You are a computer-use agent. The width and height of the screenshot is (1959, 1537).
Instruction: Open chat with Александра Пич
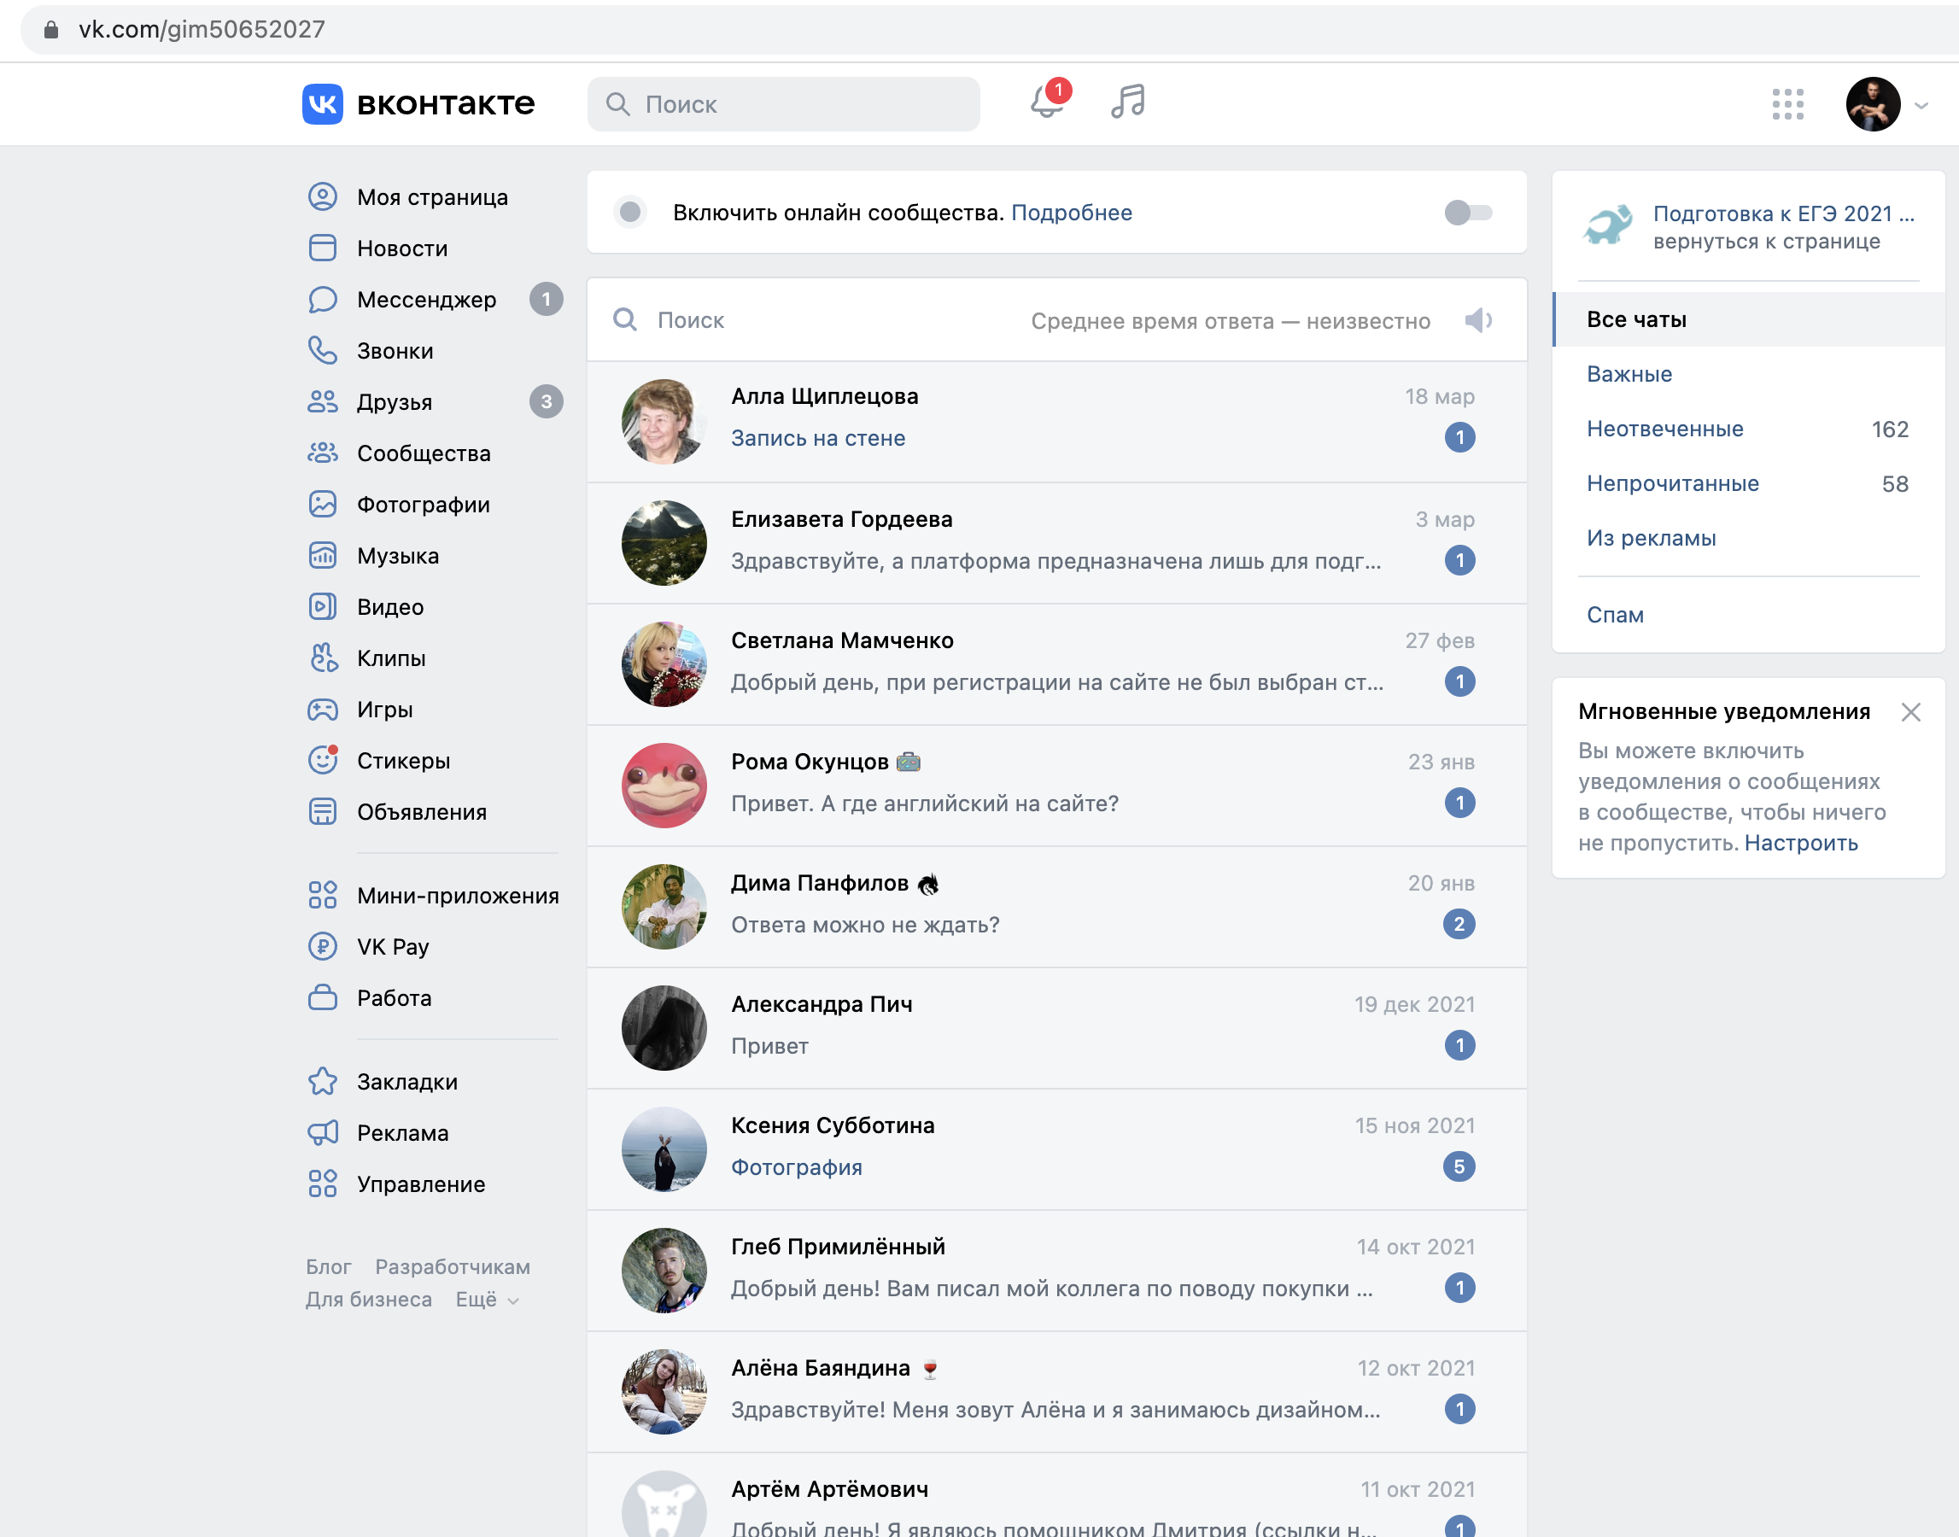pos(1056,1028)
